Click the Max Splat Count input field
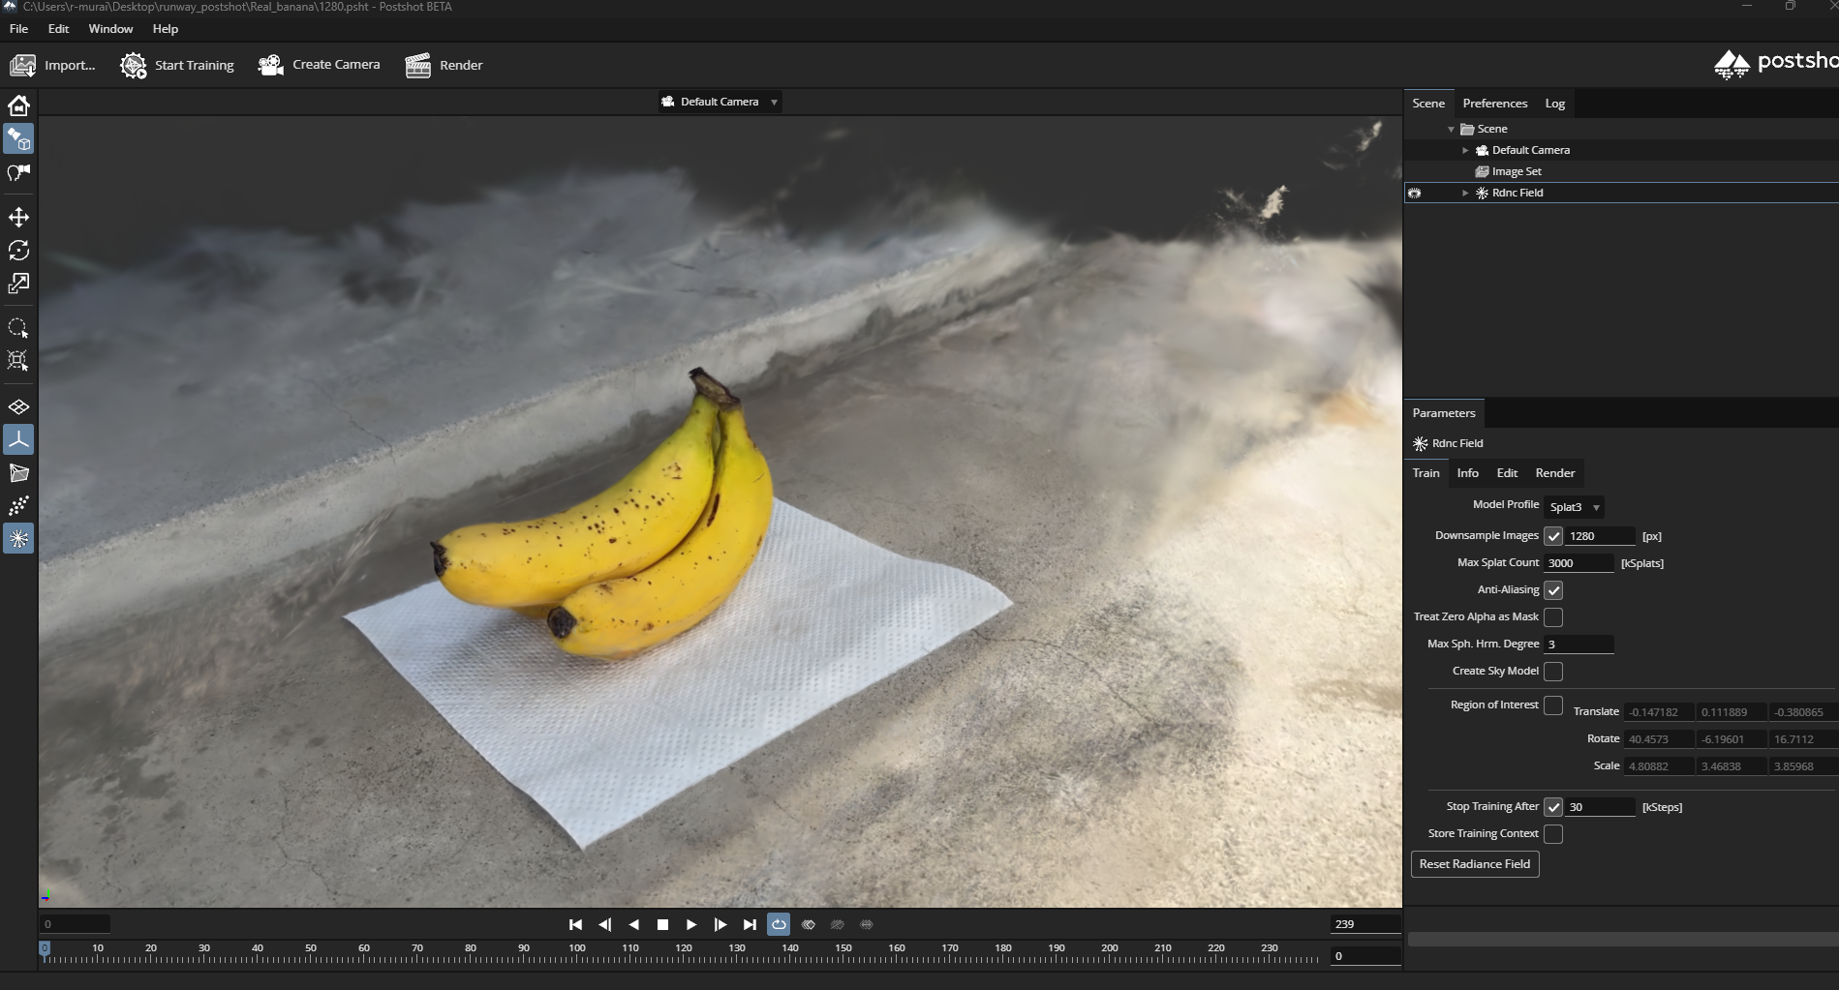This screenshot has width=1839, height=990. coord(1578,563)
